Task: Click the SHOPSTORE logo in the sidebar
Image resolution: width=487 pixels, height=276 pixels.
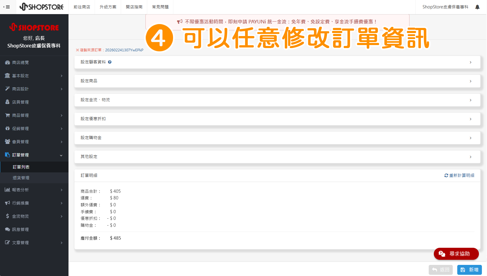Action: (34, 27)
